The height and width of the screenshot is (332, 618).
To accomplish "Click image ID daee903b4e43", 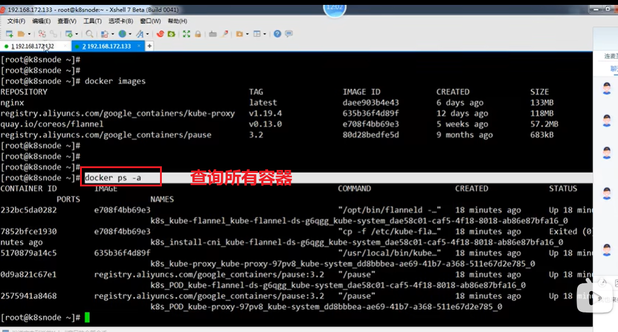I will click(371, 103).
